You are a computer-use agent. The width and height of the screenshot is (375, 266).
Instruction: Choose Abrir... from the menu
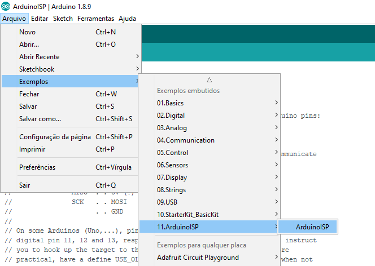[x=69, y=45]
